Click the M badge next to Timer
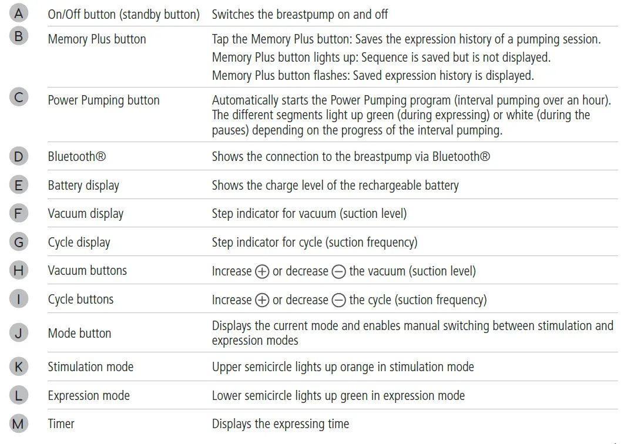This screenshot has width=624, height=444. click(19, 423)
